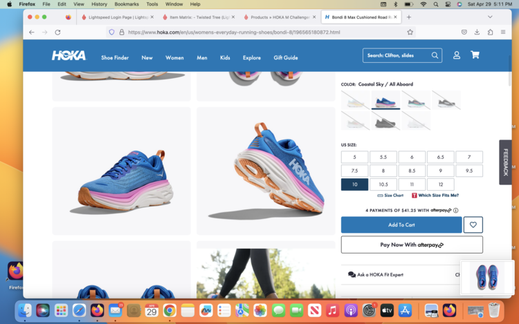Viewport: 519px width, 324px height.
Task: Open Firefox extensions icon
Action: [x=490, y=32]
